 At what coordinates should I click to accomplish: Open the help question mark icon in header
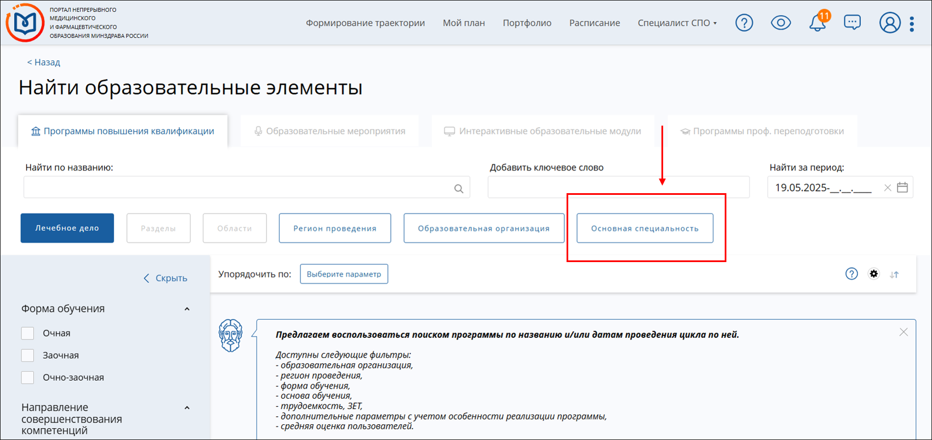744,23
